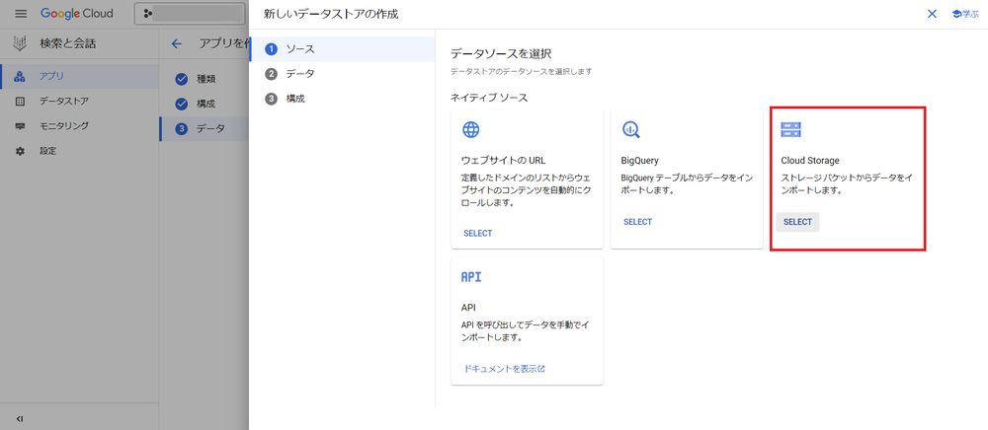Screen dimensions: 988x430
Task: Click the BigQuery icon
Action: (630, 129)
